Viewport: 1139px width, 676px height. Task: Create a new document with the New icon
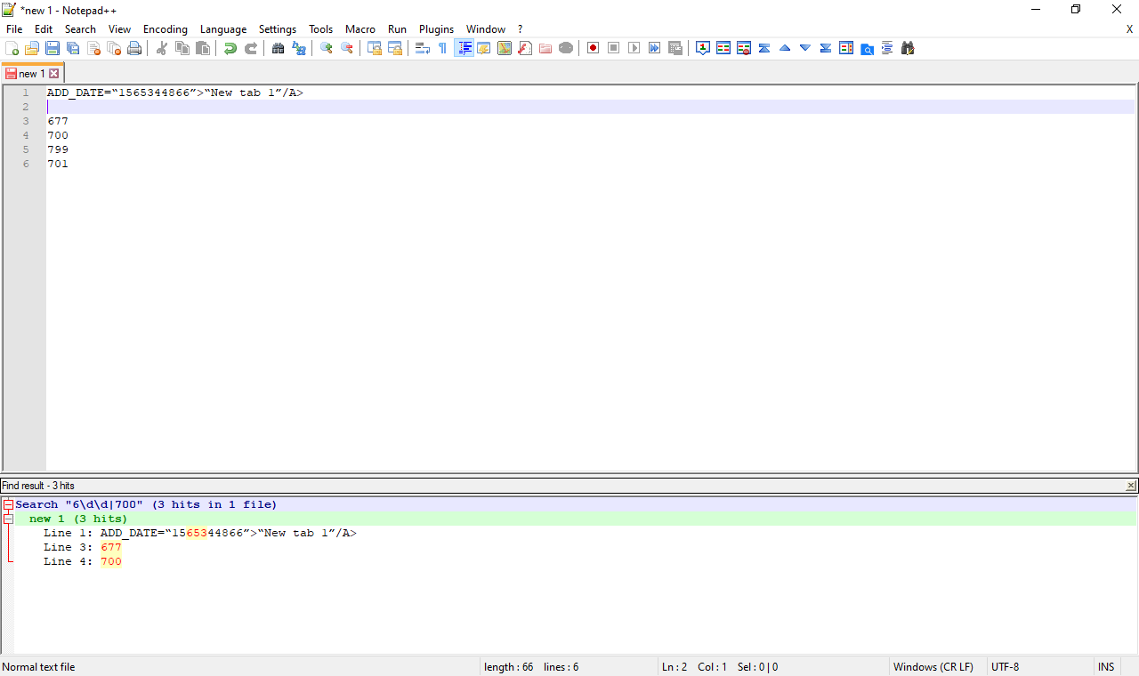tap(12, 48)
